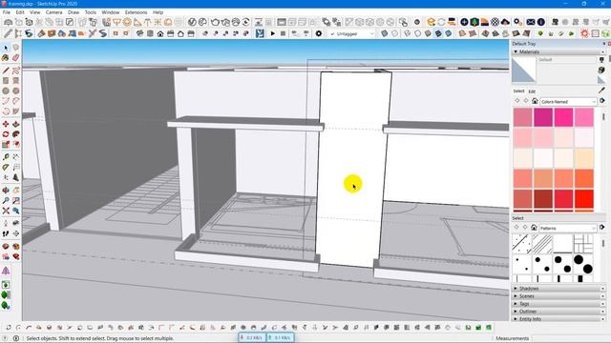Activate the Zoom Extents tool

coord(6,211)
